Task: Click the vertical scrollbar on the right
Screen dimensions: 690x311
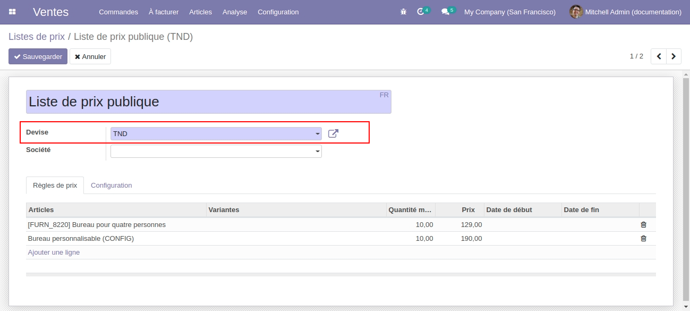Action: 685,186
